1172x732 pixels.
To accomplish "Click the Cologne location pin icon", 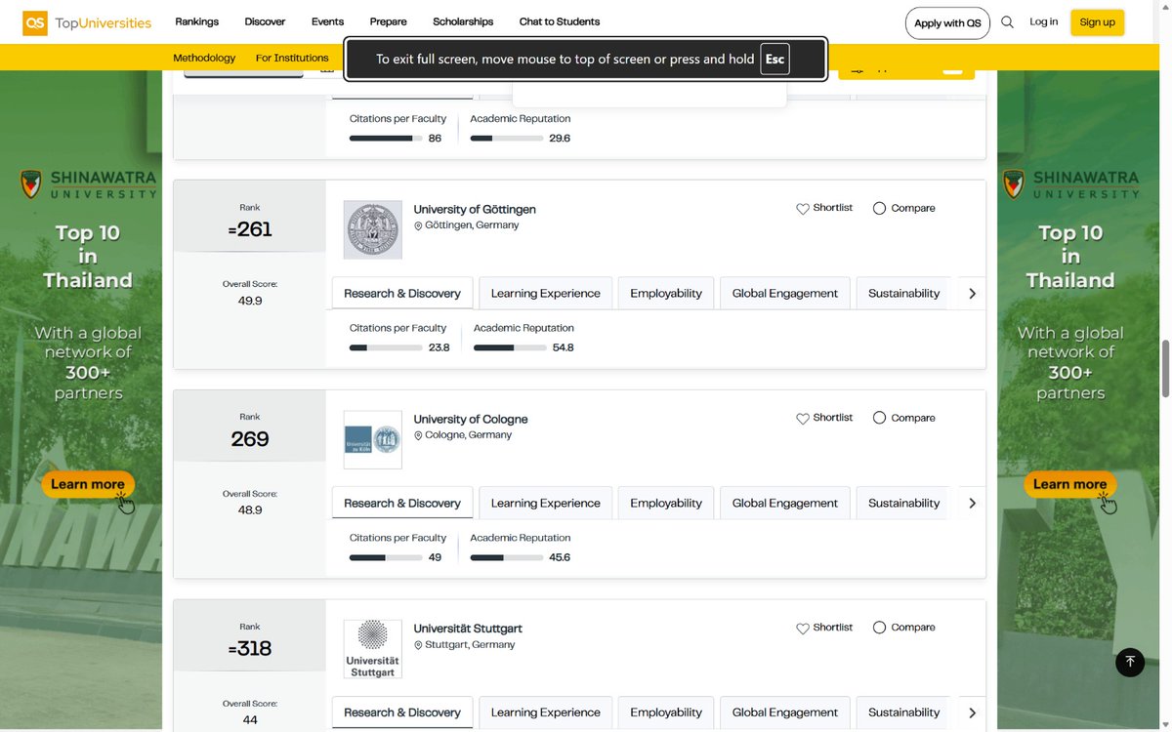I will 418,435.
